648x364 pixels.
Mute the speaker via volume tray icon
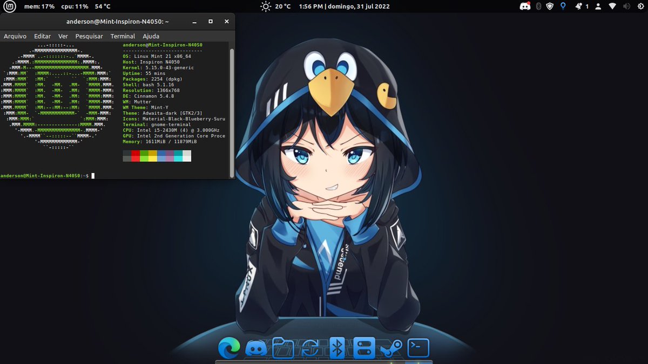point(626,6)
